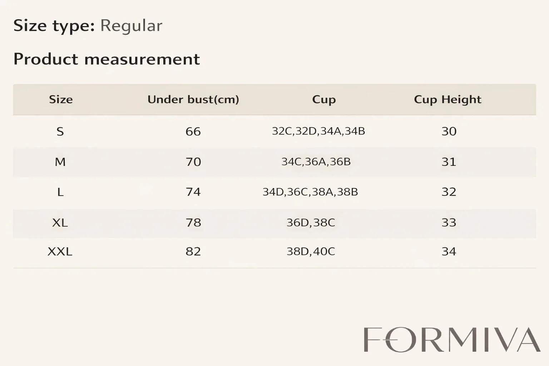549x366 pixels.
Task: Click the "36D,38C" cup cell
Action: 311,223
